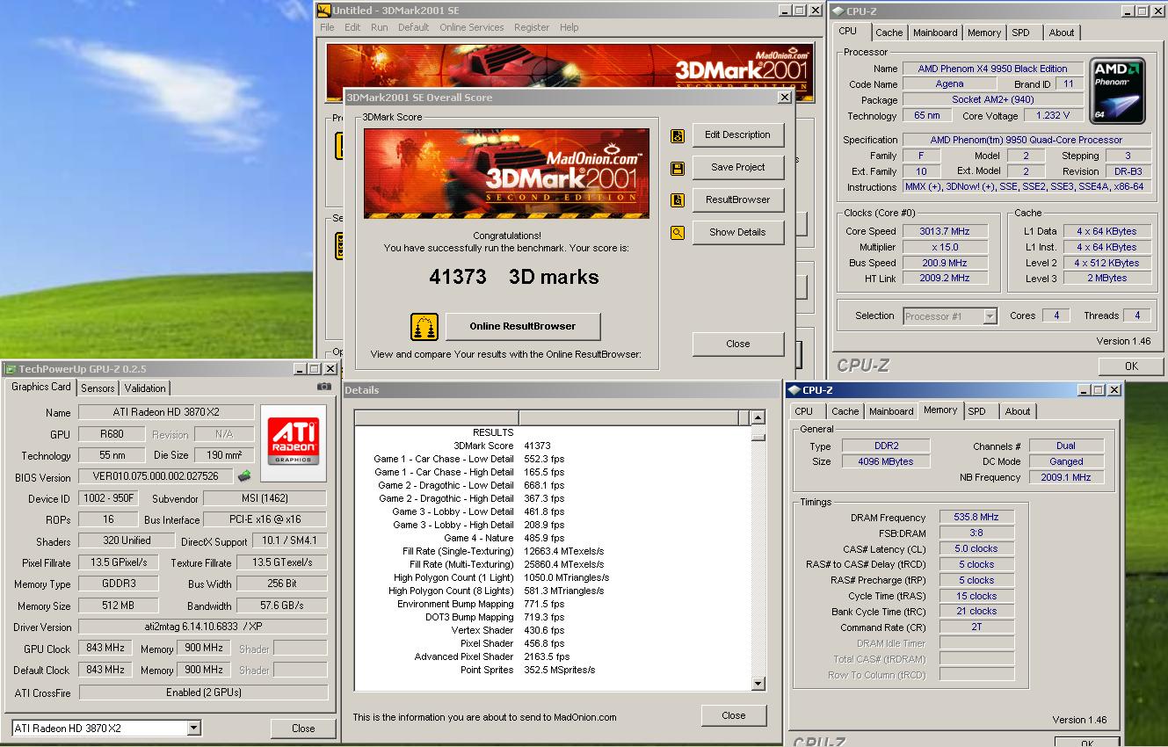
Task: Open the About tab in upper CPU-Z
Action: [x=1062, y=33]
